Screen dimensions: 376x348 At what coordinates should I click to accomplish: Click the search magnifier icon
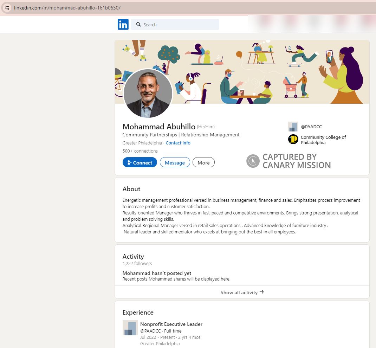click(138, 25)
